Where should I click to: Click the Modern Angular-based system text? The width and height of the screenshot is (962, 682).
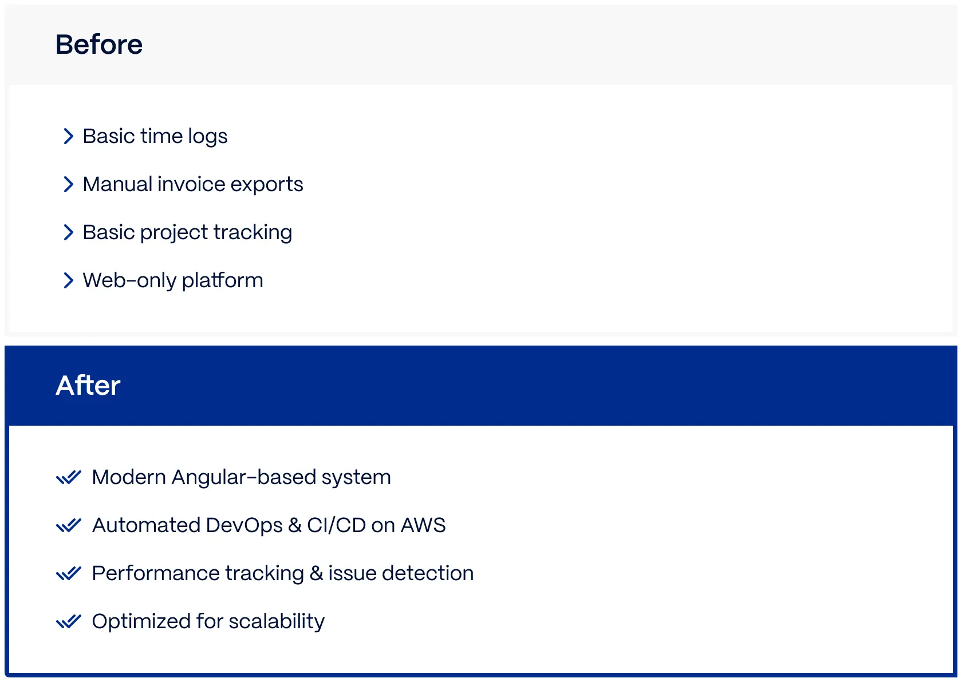point(241,477)
